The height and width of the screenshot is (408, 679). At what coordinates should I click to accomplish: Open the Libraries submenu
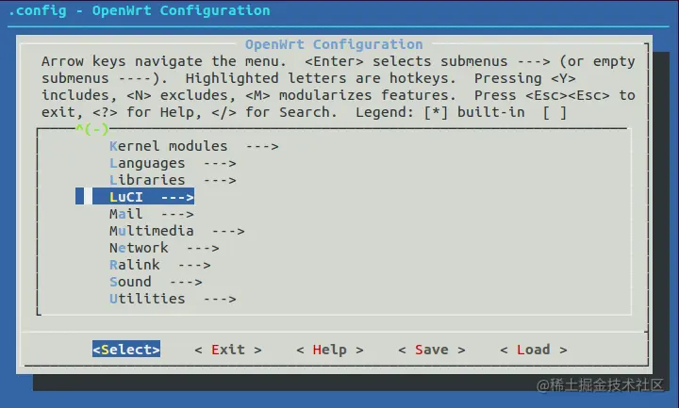(173, 180)
